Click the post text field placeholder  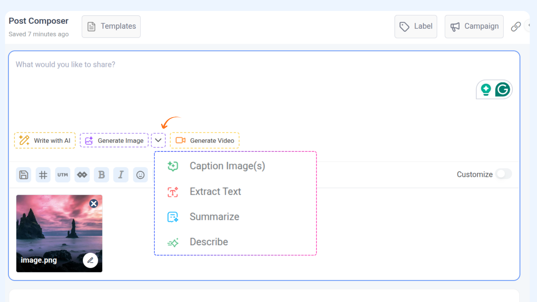[65, 65]
